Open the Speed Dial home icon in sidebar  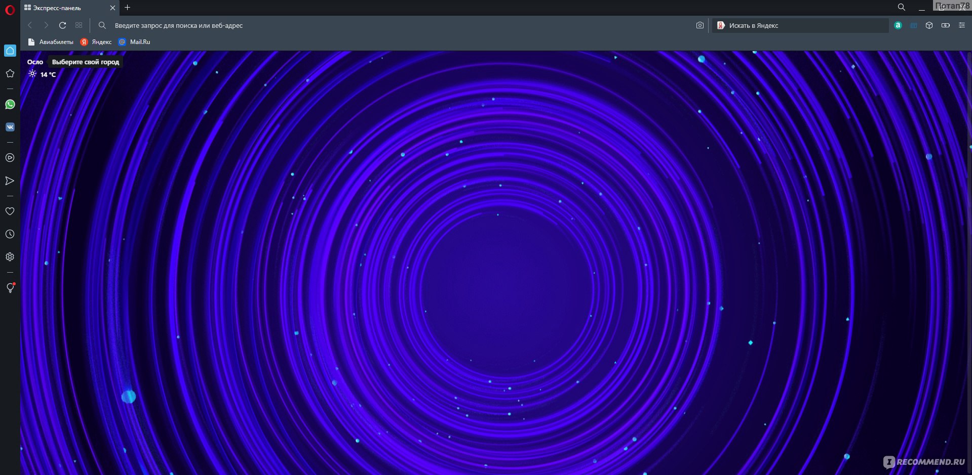click(x=10, y=51)
